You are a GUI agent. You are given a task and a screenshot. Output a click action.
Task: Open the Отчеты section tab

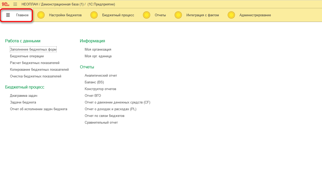coord(160,15)
